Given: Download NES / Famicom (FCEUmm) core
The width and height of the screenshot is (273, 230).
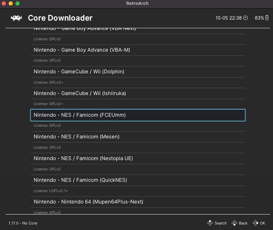Looking at the screenshot, I should (138, 115).
